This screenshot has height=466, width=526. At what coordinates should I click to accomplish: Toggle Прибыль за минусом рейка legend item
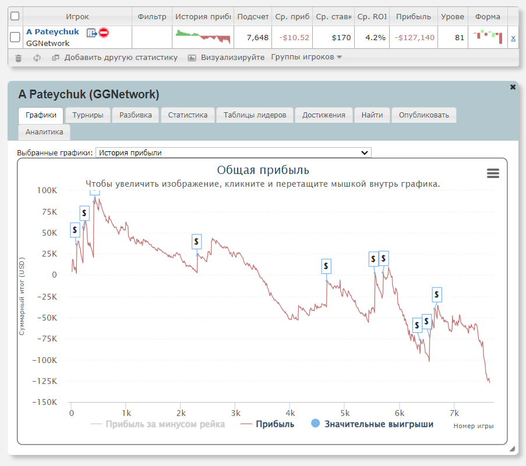click(x=158, y=424)
